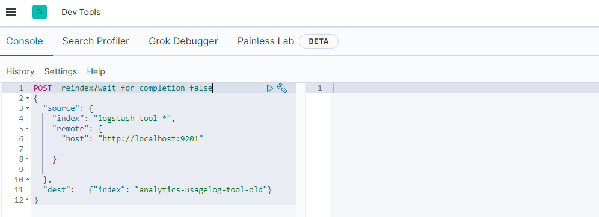Open the hamburger navigation menu
Screen dimensions: 599x217
11,12
